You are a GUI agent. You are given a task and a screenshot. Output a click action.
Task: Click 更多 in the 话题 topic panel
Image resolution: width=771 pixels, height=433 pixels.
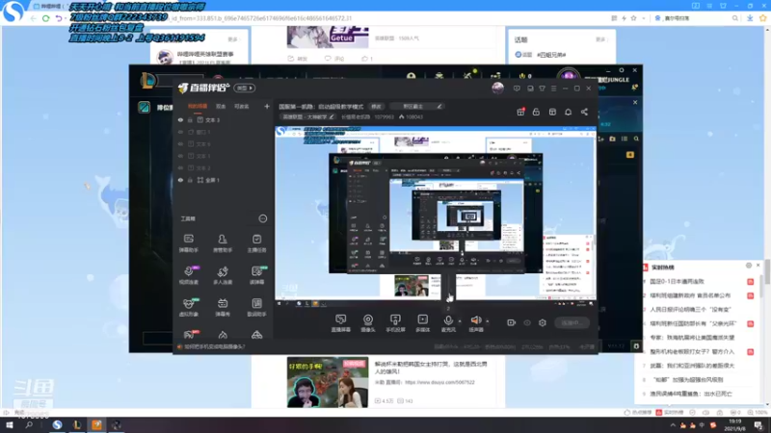(x=600, y=39)
